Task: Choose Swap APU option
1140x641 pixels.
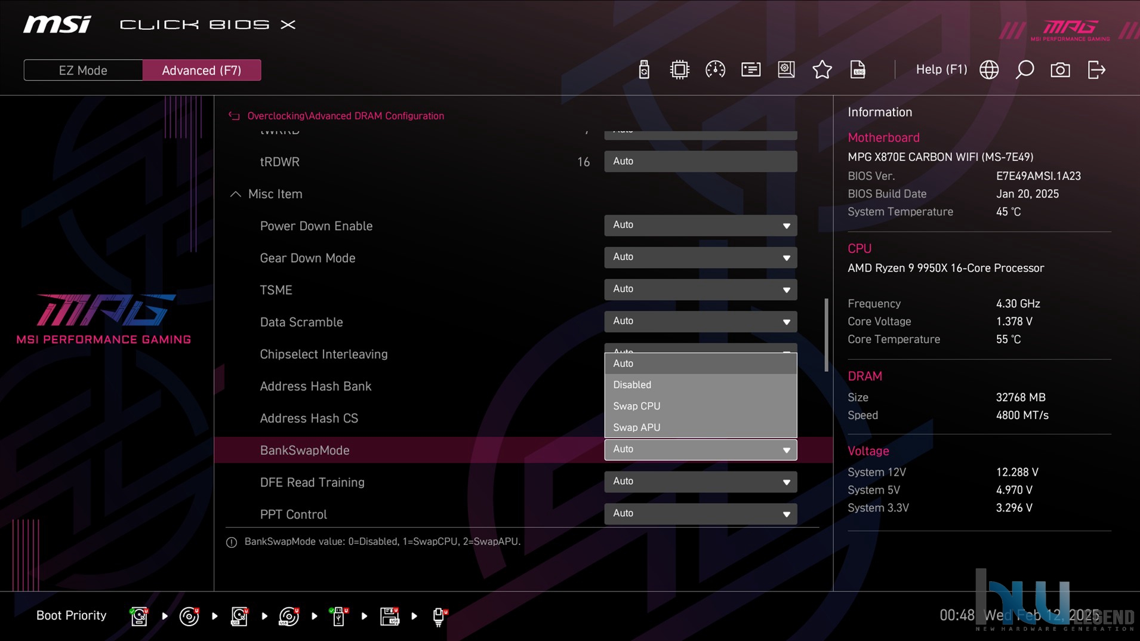Action: pyautogui.click(x=700, y=427)
